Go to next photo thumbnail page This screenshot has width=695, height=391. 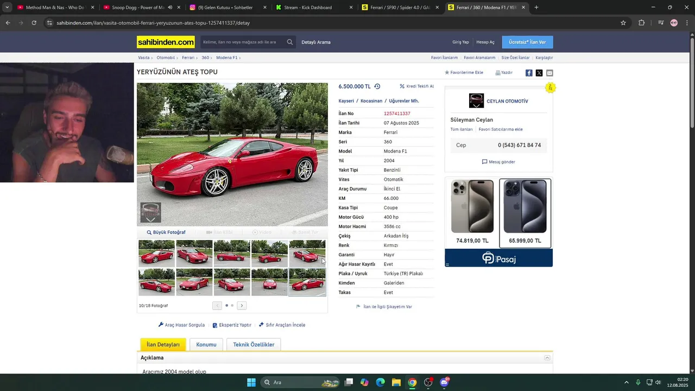(242, 306)
